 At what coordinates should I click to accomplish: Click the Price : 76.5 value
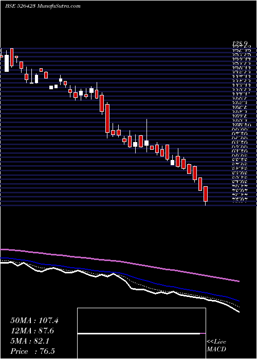[x=32, y=351]
